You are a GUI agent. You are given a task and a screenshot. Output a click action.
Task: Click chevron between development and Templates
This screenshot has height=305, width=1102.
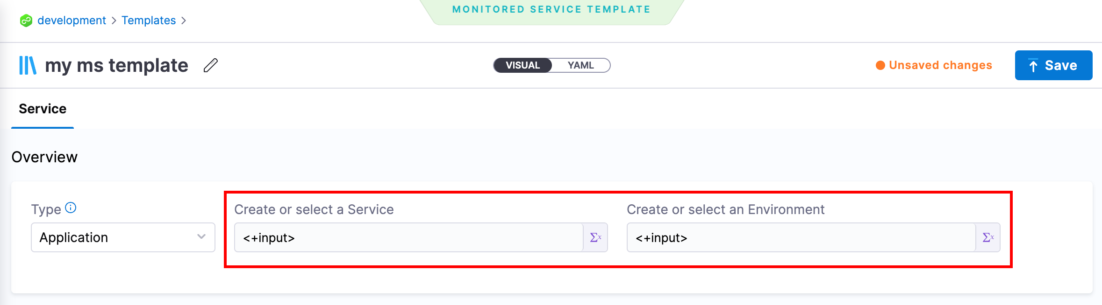[114, 21]
